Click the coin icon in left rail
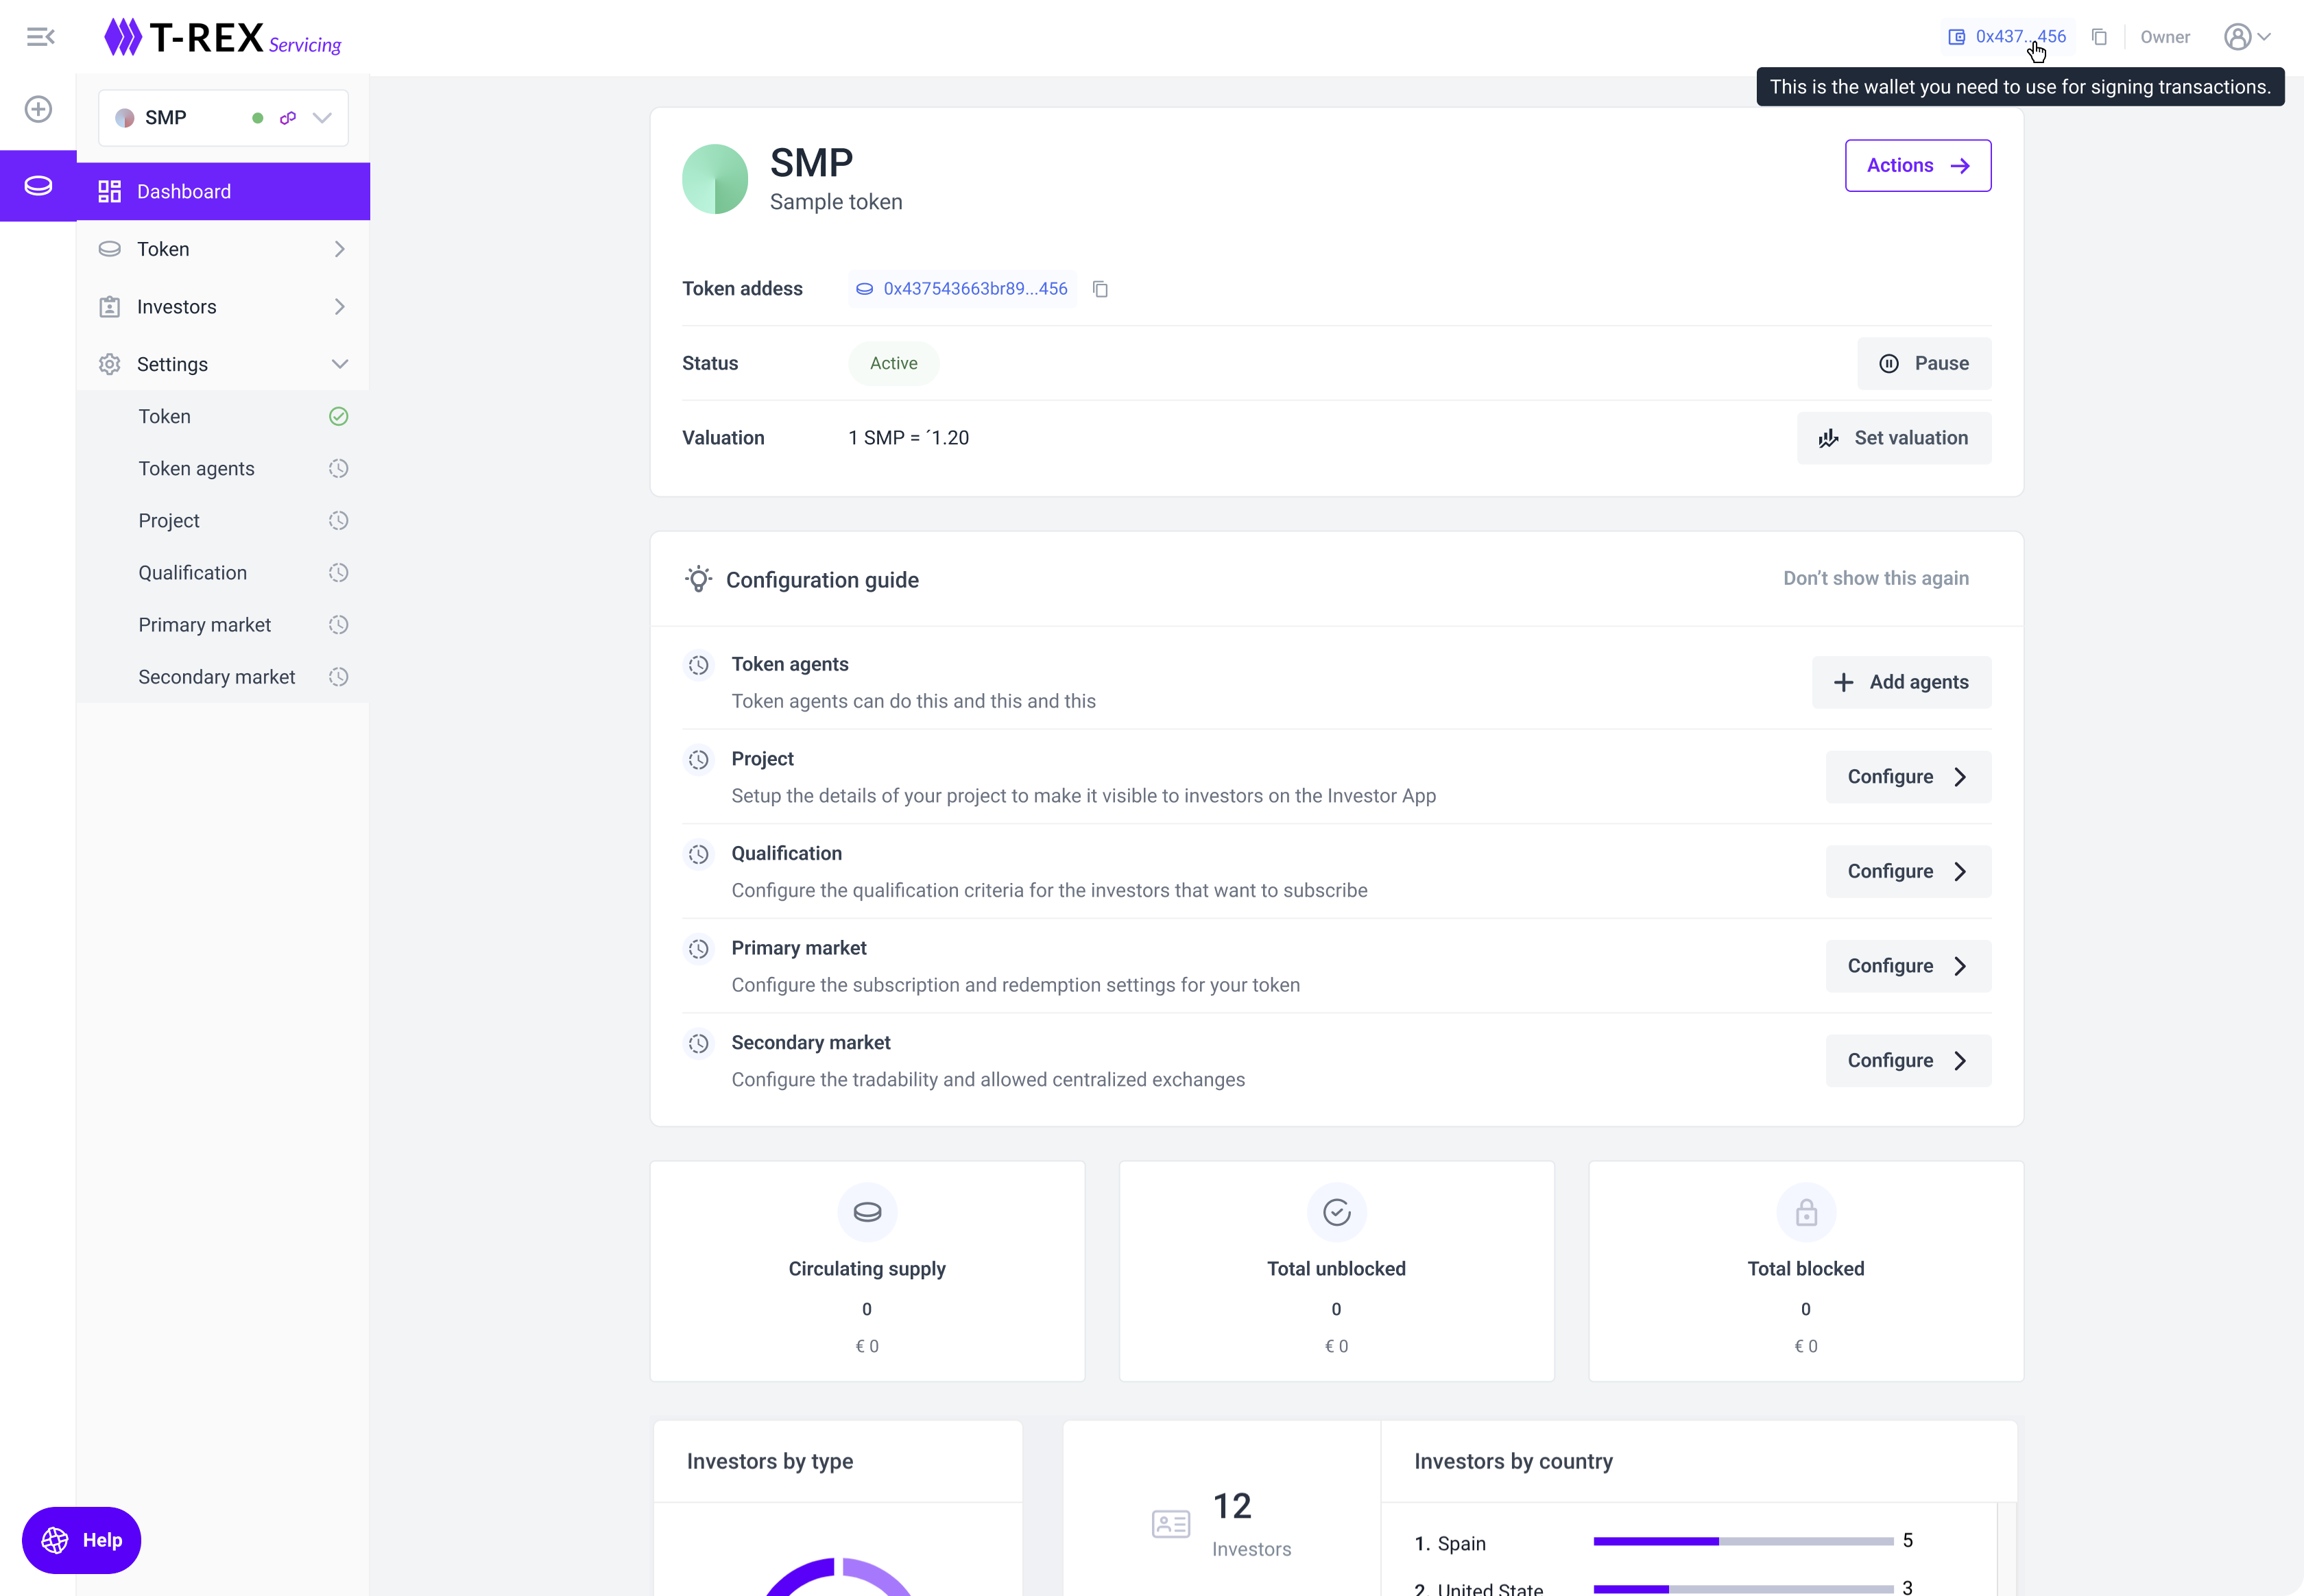Screen dimensions: 2304x1596 (38, 186)
